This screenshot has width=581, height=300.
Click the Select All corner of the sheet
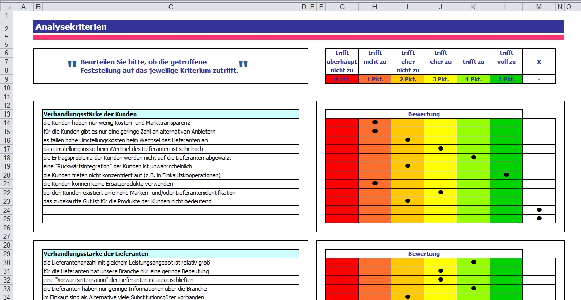point(6,7)
